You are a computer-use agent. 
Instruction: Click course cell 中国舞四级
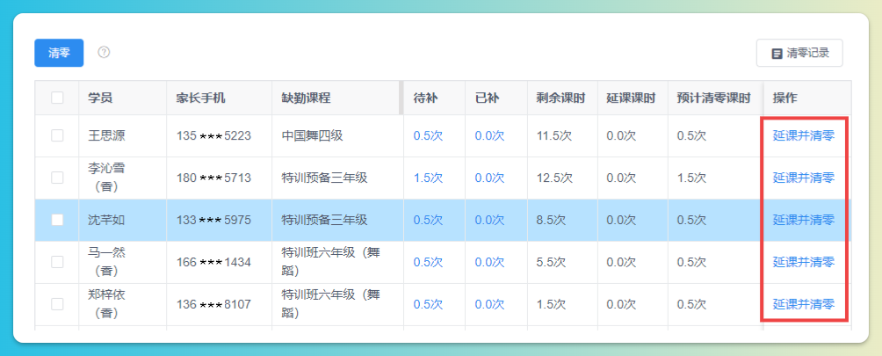[x=312, y=135]
